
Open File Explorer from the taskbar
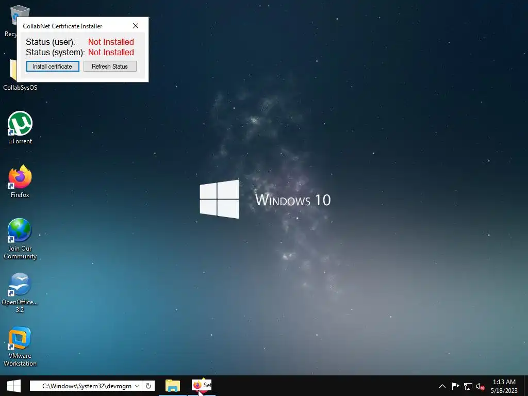click(x=173, y=386)
